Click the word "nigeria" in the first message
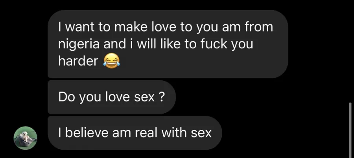 [79, 45]
